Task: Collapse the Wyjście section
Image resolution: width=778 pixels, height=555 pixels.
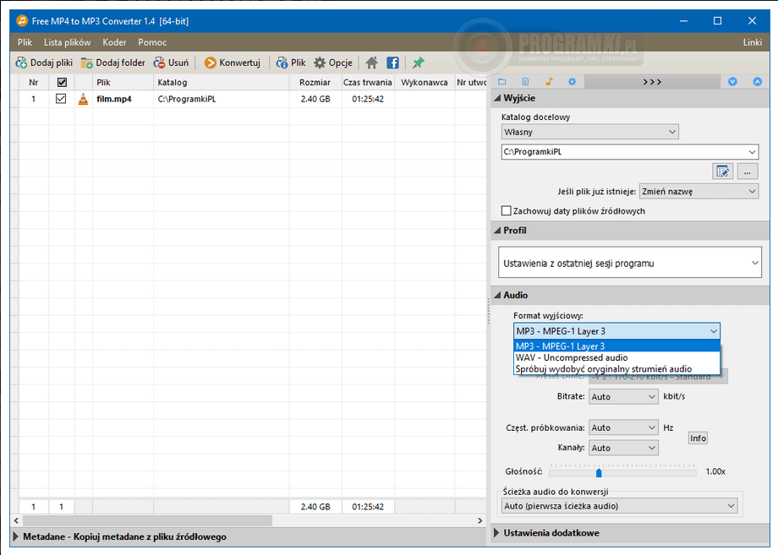Action: (x=498, y=98)
